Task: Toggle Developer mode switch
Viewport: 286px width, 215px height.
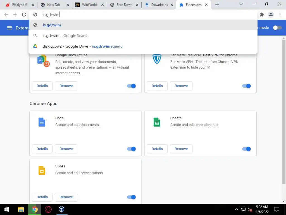Action: pos(277,28)
